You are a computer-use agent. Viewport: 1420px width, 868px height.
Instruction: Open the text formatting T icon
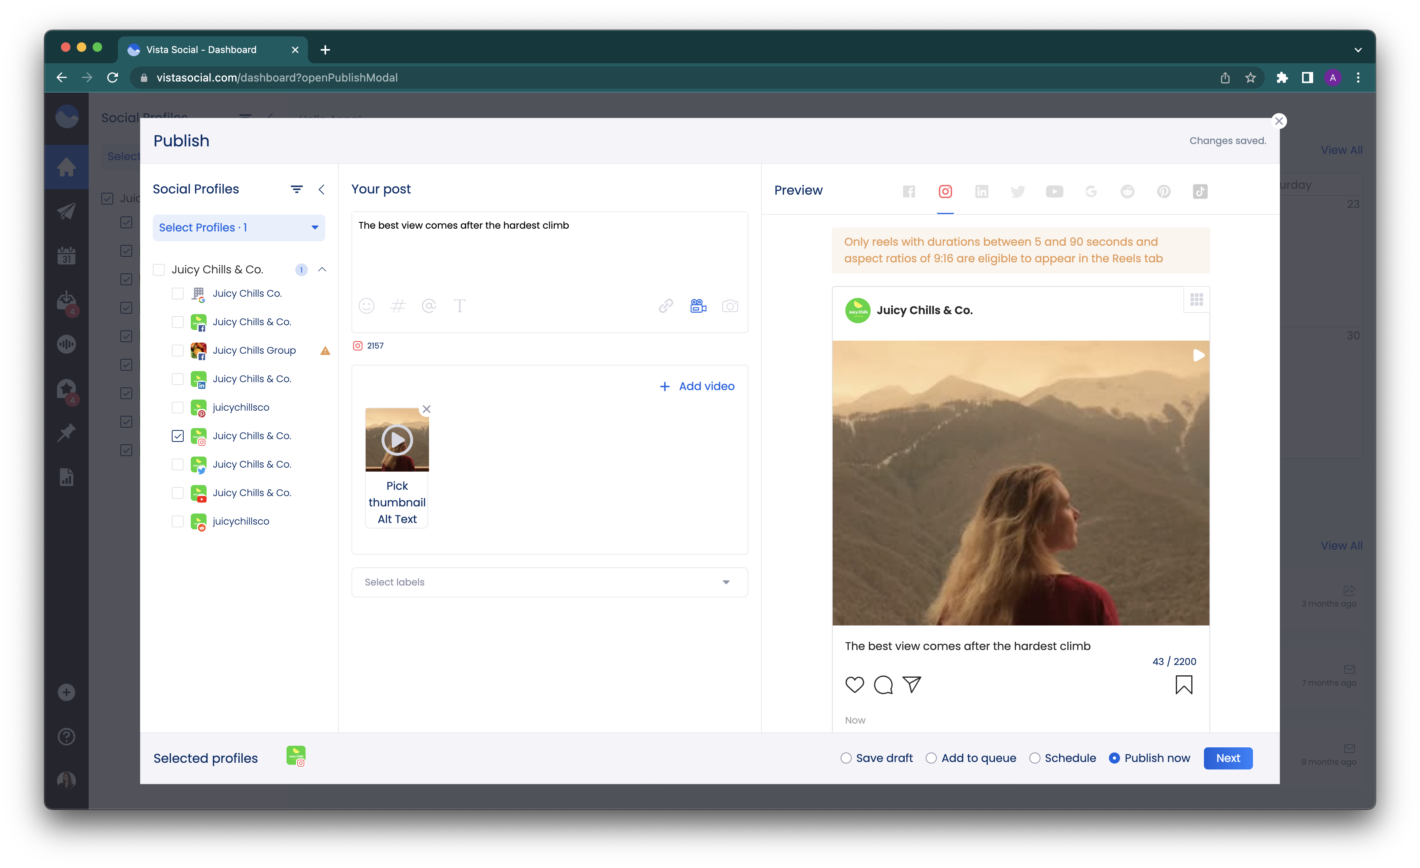tap(459, 306)
